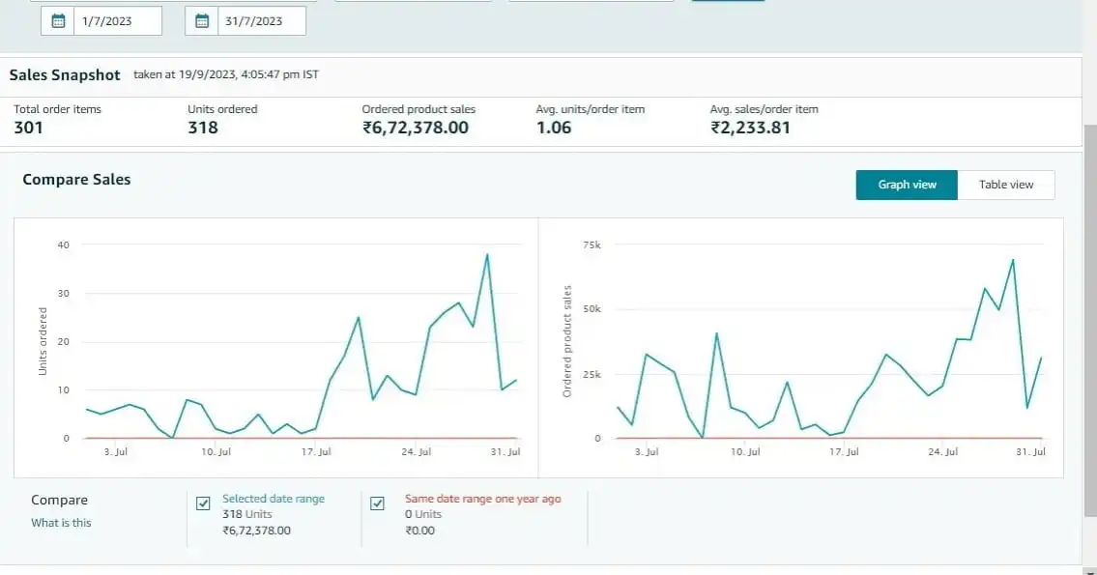Click the highest peak on Units ordered chart
The height and width of the screenshot is (575, 1097).
487,254
